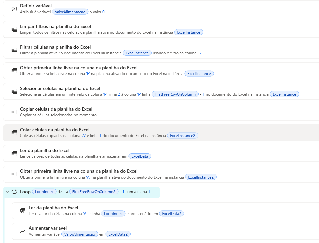Click the Excel icon beside Selecionar células action
319x243 pixels.
coord(14,91)
